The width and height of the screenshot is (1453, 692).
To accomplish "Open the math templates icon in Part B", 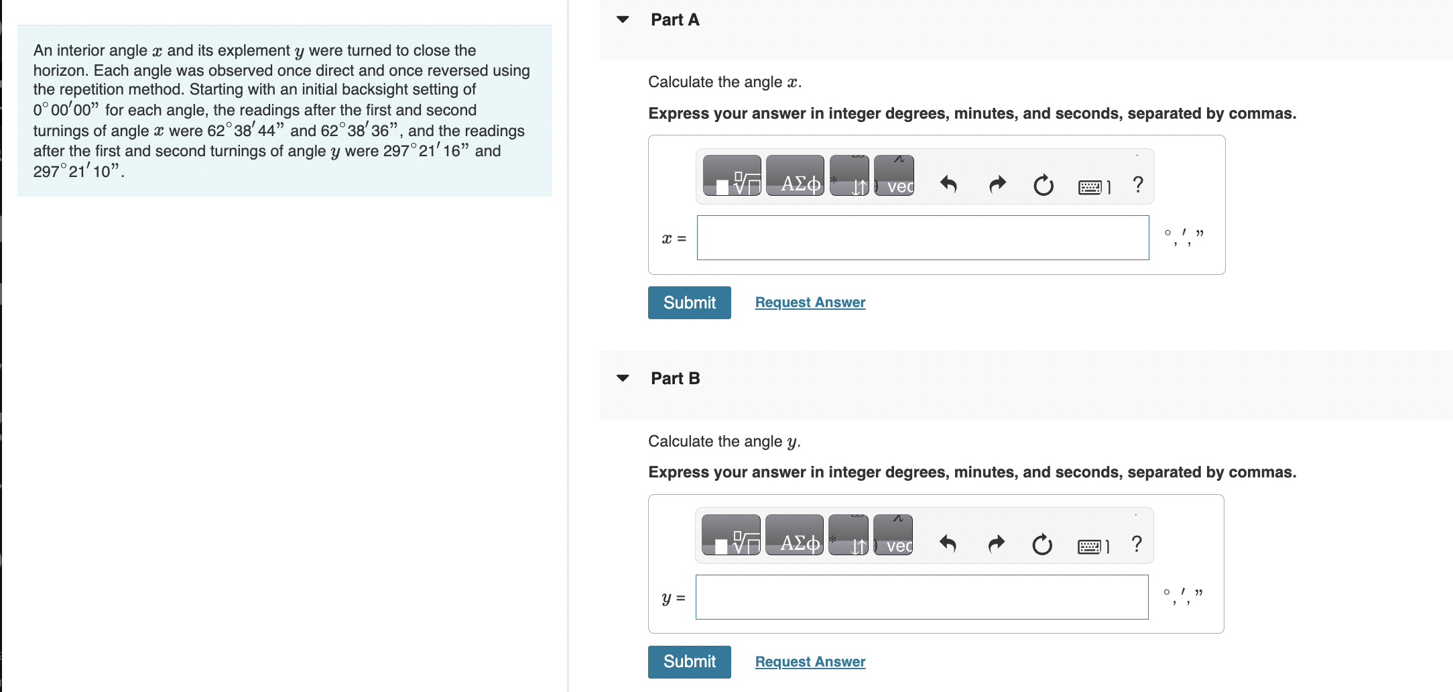I will tap(731, 535).
